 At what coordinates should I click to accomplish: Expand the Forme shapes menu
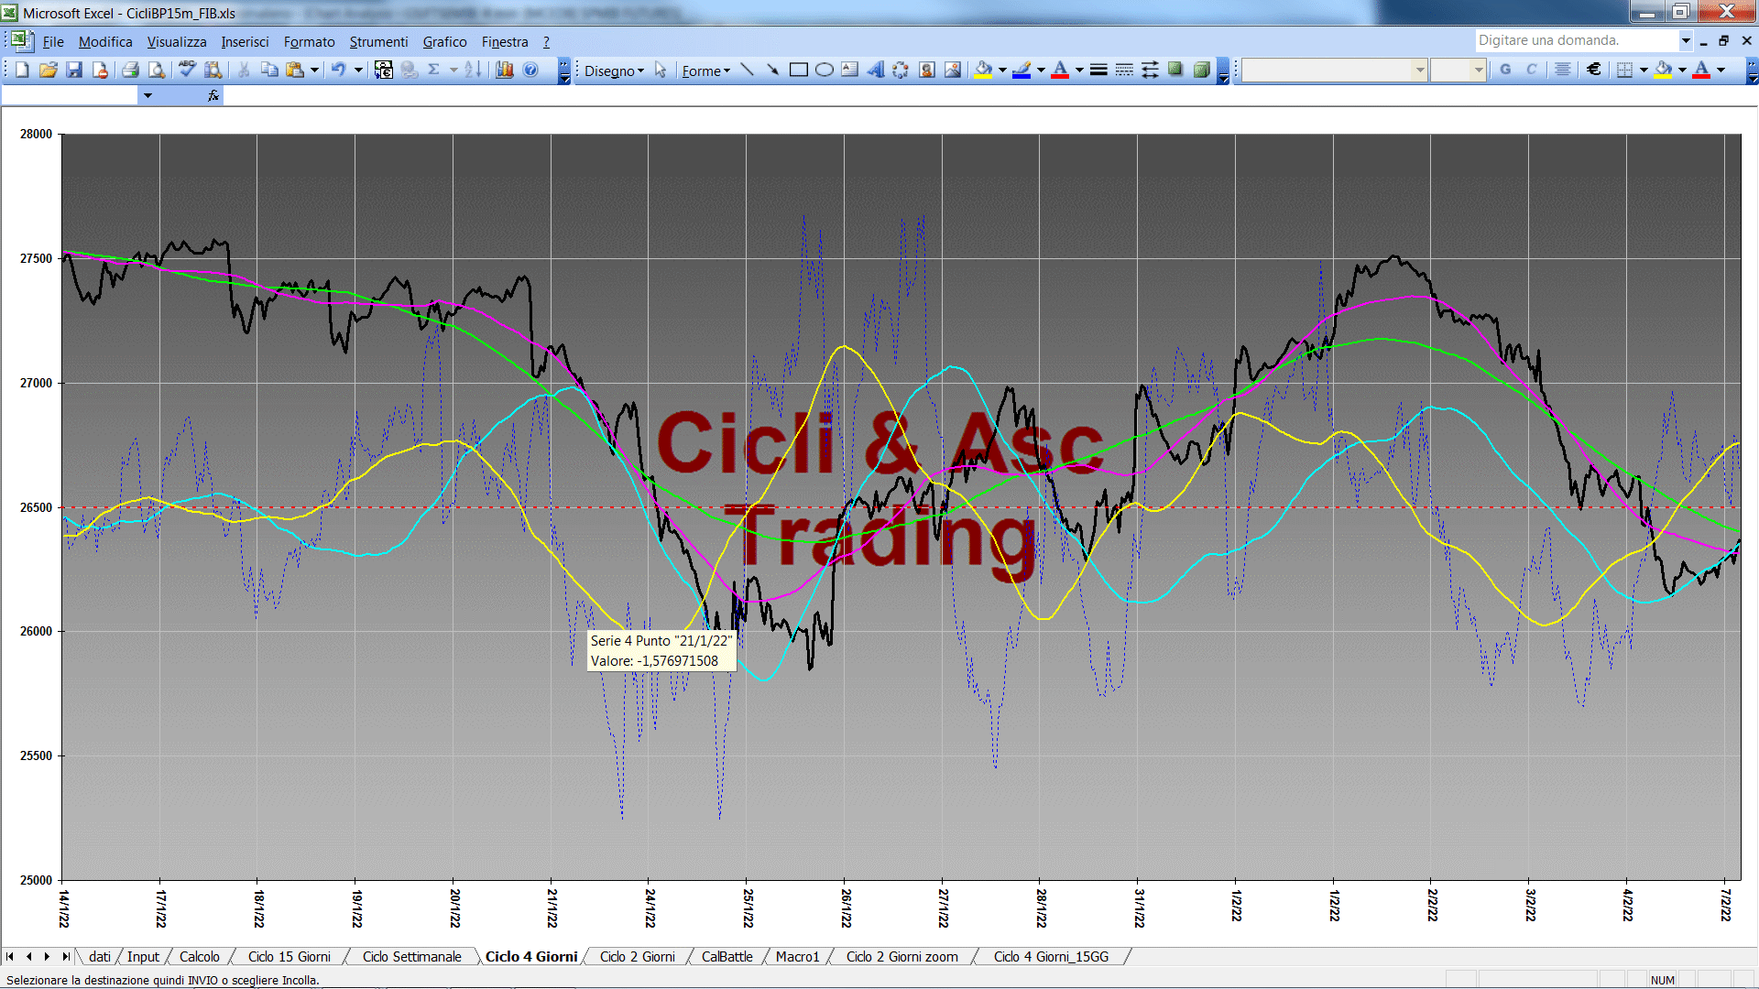click(x=705, y=71)
